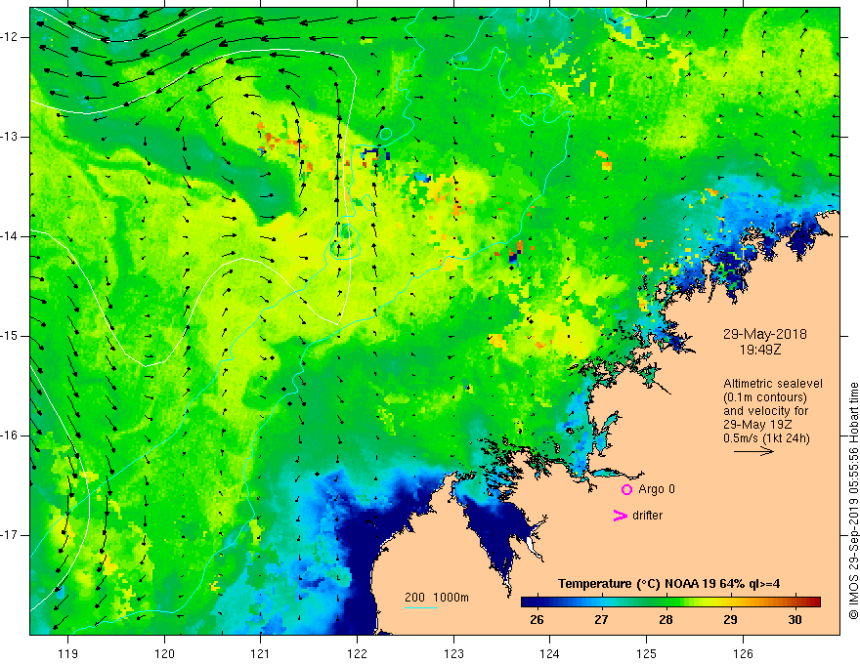Click the 'Altimetric sealevel' caption line
Screen dimensions: 860x664
coord(773,384)
